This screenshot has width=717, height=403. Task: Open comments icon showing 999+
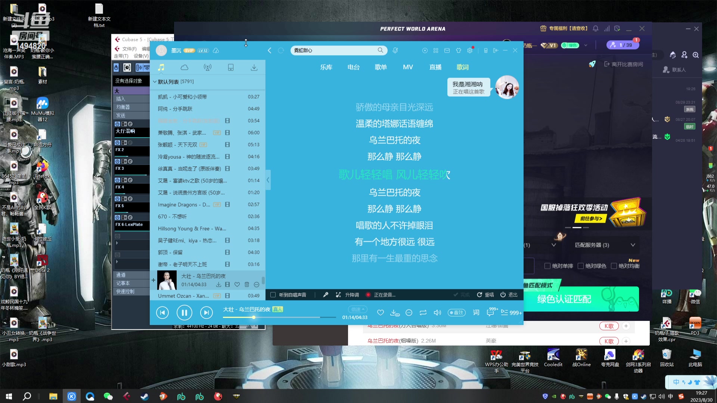click(x=491, y=312)
